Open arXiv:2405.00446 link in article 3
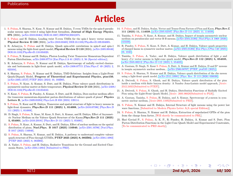 click(x=103, y=49)
